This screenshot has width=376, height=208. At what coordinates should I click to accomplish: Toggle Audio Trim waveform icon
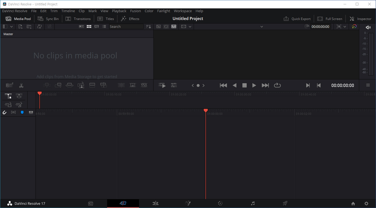(x=13, y=112)
